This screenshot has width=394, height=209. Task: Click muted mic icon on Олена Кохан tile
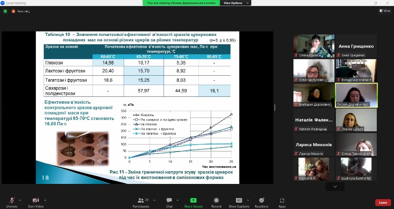(296, 55)
